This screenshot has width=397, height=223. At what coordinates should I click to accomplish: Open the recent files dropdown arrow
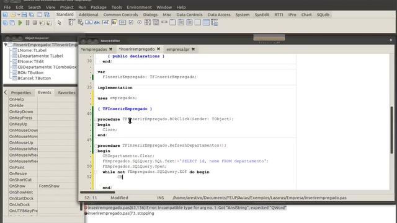coord(19,15)
